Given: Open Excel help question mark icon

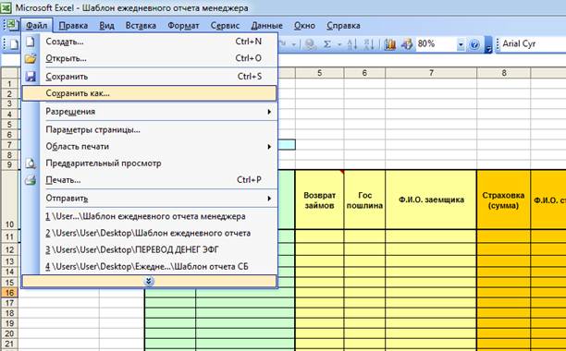Looking at the screenshot, I should tap(474, 44).
